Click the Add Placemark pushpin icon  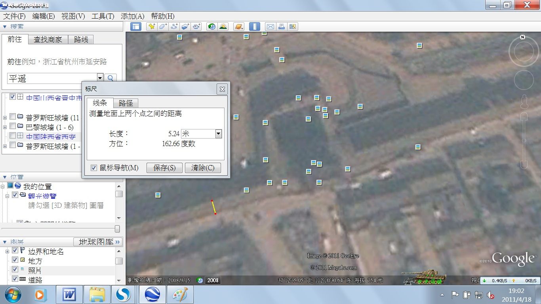[151, 27]
